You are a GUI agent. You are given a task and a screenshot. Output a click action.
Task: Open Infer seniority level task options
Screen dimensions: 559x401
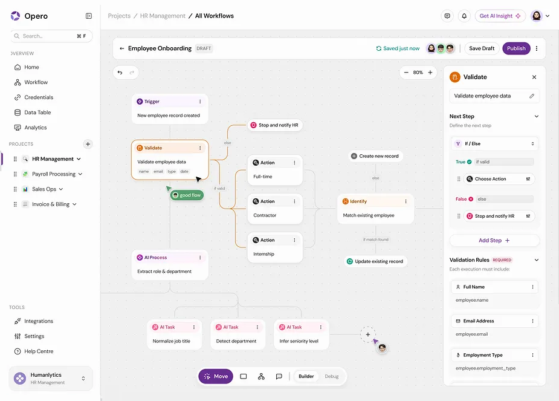point(321,327)
